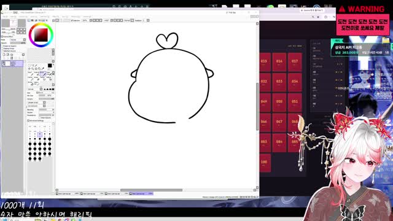The height and width of the screenshot is (221, 393).
Task: Click red tile 067 in browser window
Action: pos(279,122)
